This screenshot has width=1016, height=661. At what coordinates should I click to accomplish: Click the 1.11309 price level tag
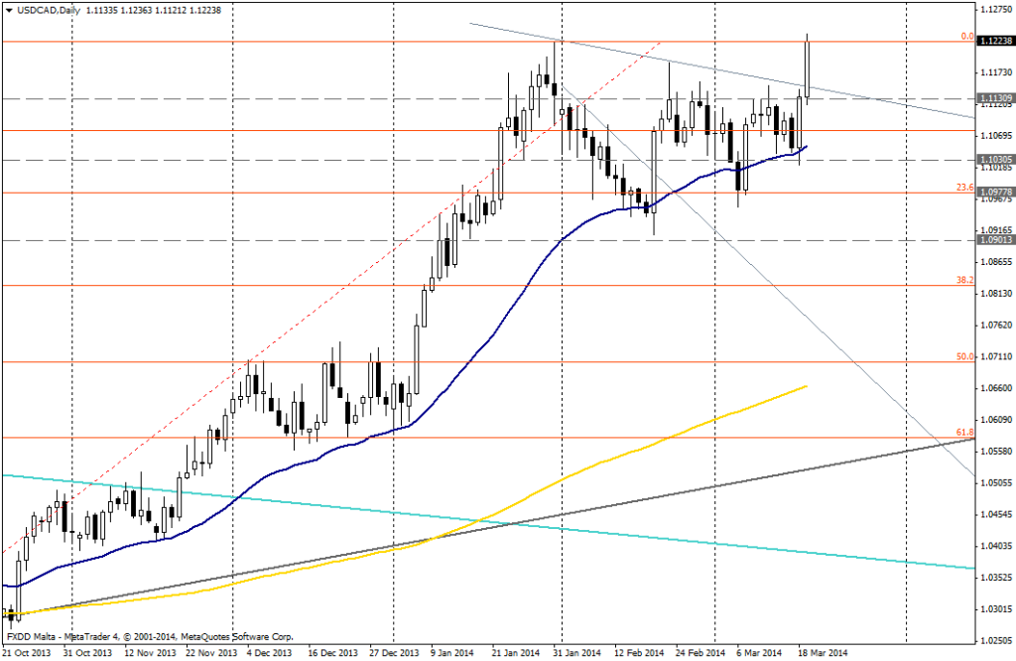[995, 98]
